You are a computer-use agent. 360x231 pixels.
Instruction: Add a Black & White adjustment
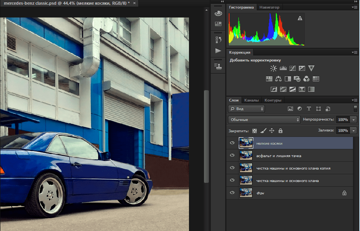click(x=288, y=79)
